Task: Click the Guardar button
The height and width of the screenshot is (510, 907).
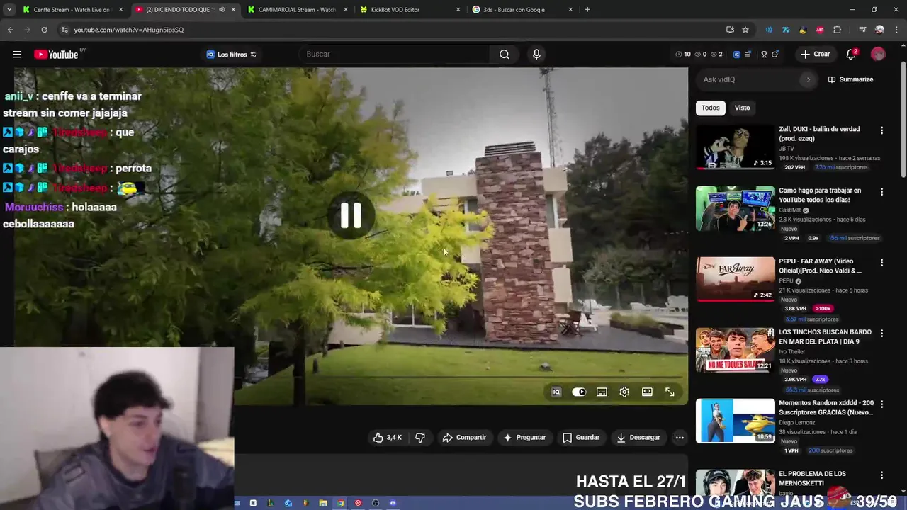Action: pos(581,438)
